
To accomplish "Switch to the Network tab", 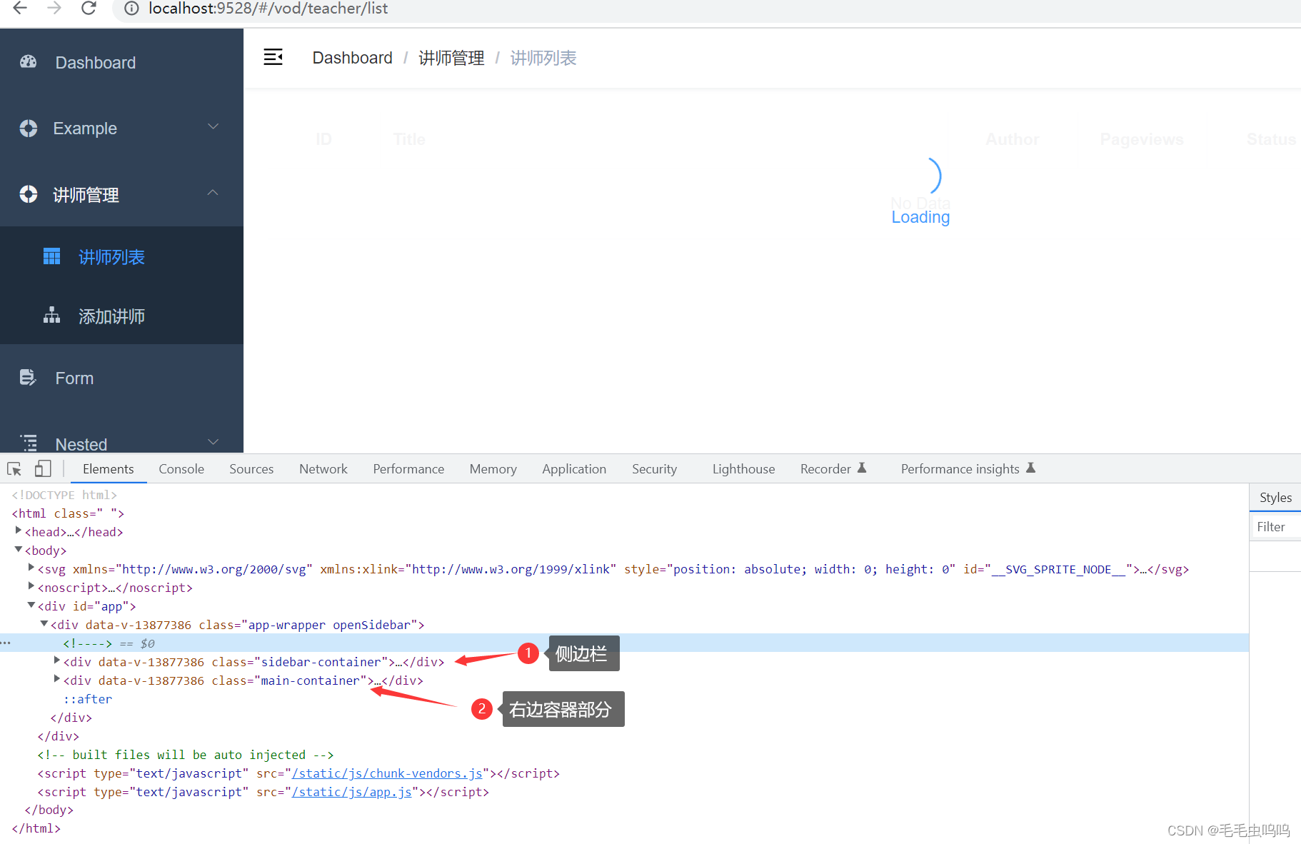I will point(323,469).
